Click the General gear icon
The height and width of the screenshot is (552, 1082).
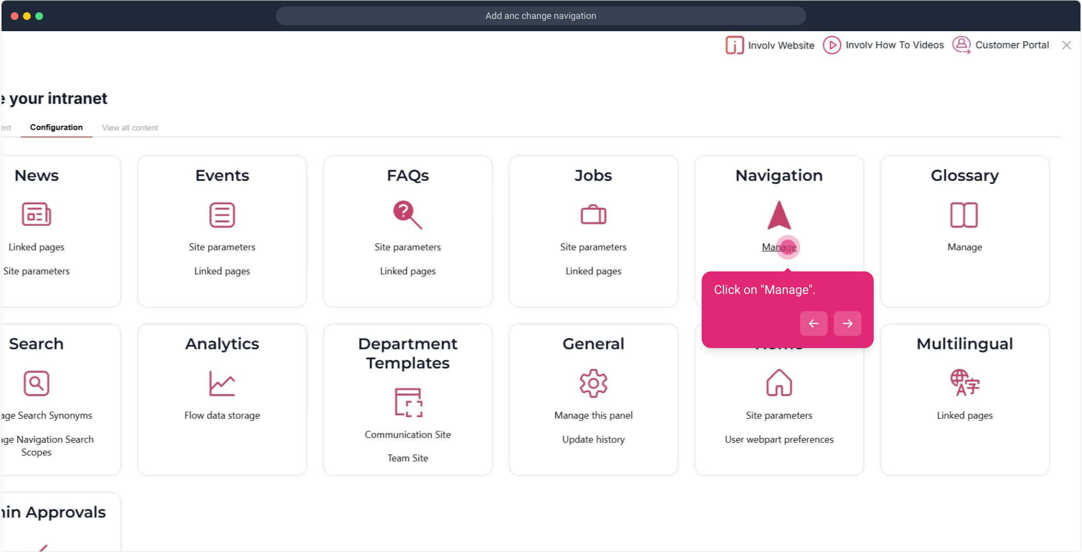click(593, 383)
